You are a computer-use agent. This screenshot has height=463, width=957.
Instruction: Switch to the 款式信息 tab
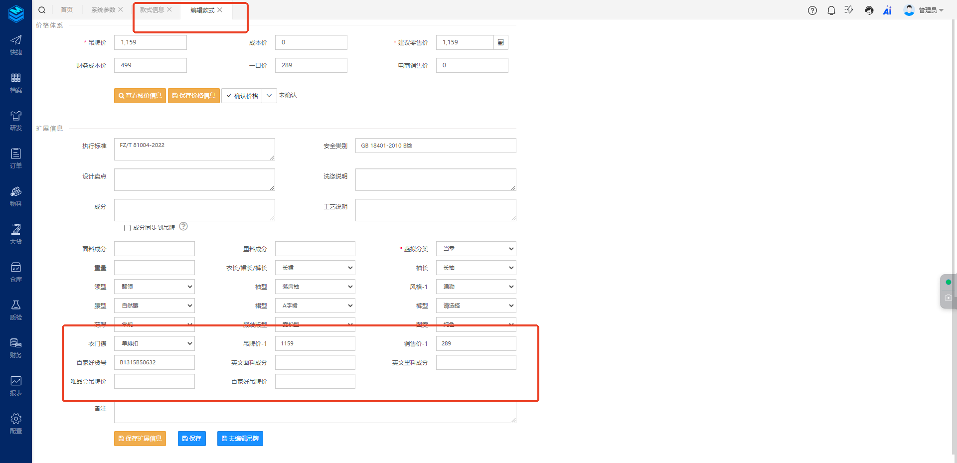coord(152,10)
